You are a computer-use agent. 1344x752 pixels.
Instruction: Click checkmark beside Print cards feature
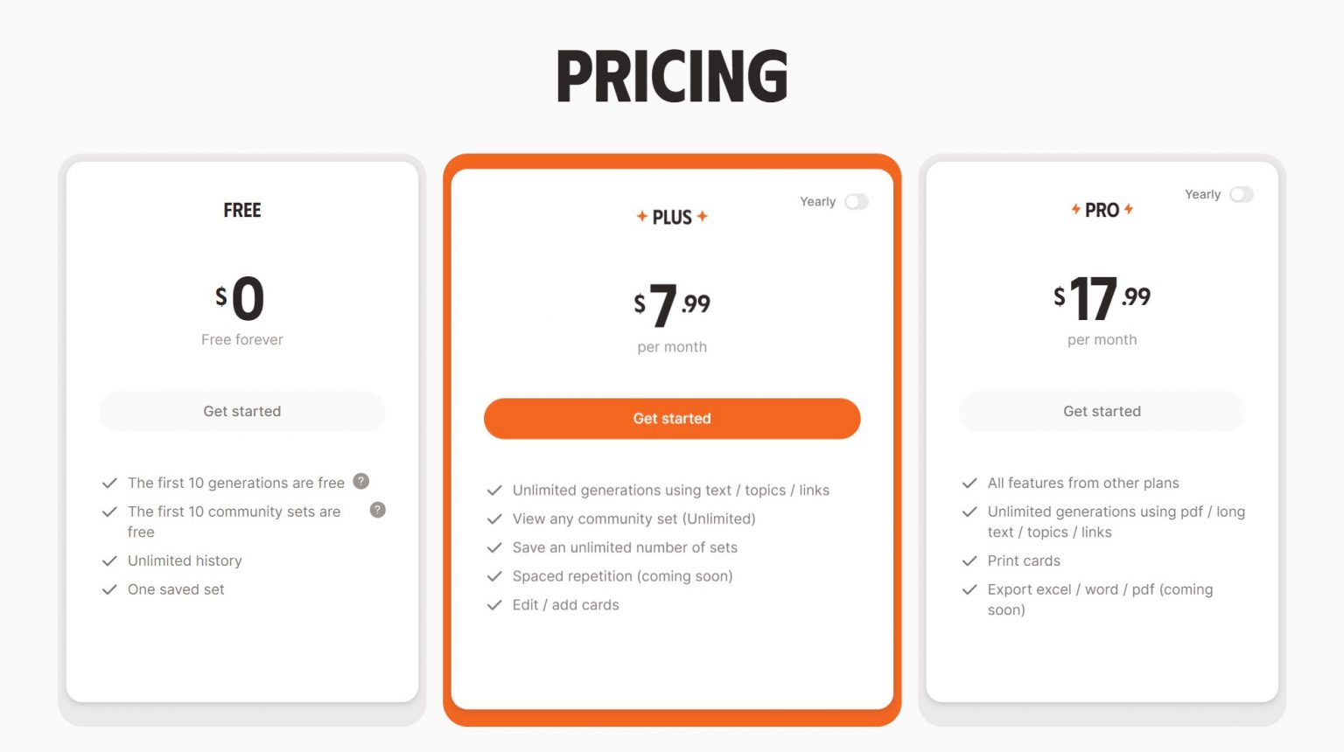click(969, 561)
